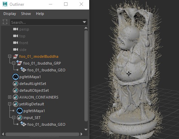Click the input_SET set icon
Screen dimensions: 179x139
tap(20, 118)
